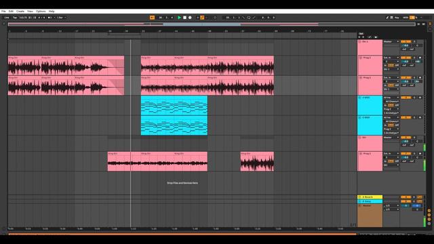
Task: Open the File menu
Action: point(3,12)
